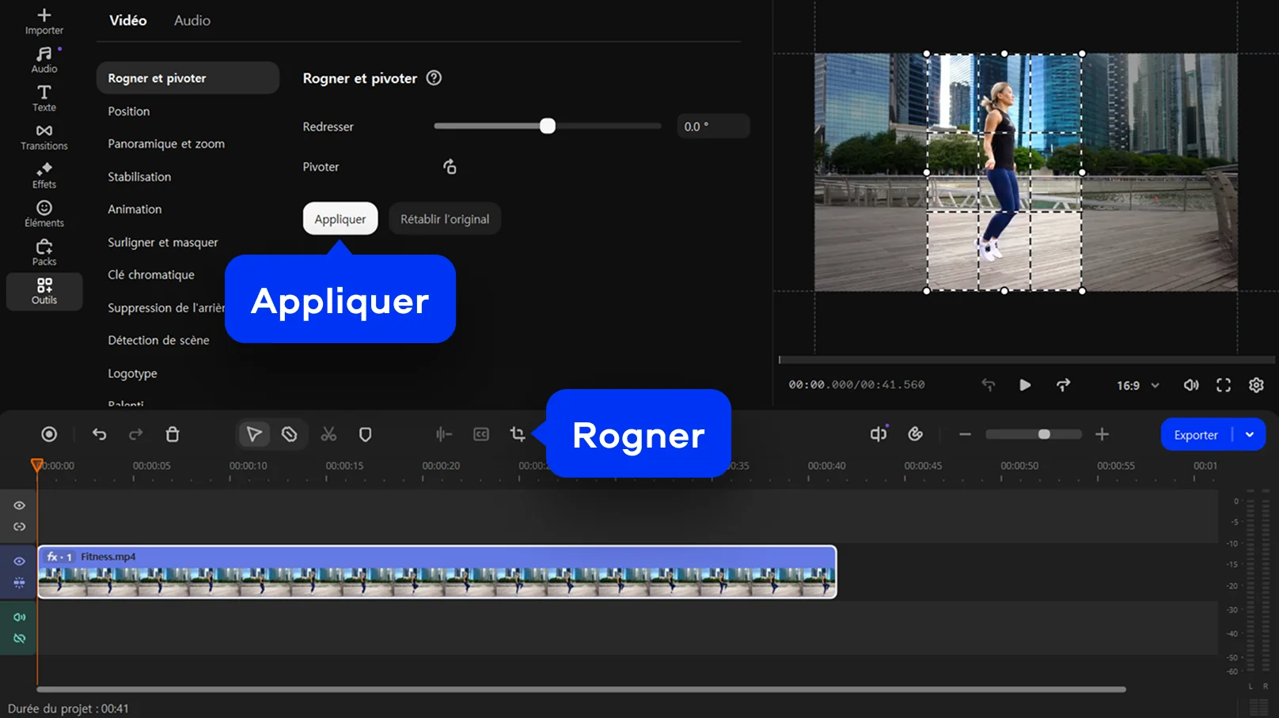Screen dimensions: 1279x718
Task: Open the Effets panel
Action: coord(44,175)
